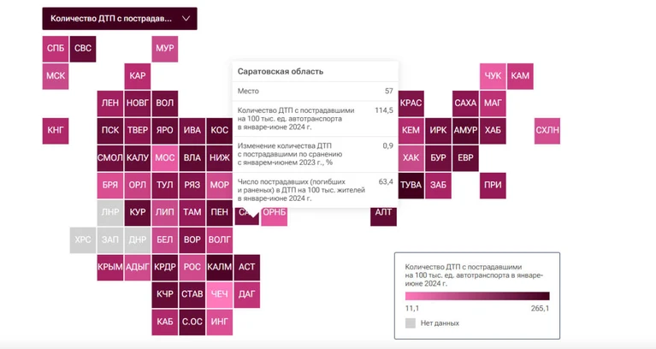Select the ИНГ region tile
This screenshot has width=656, height=349.
pyautogui.click(x=219, y=322)
